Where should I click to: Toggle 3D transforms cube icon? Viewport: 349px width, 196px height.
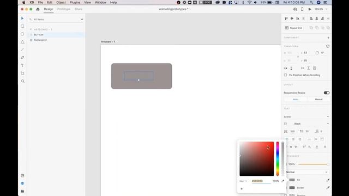coord(328,46)
